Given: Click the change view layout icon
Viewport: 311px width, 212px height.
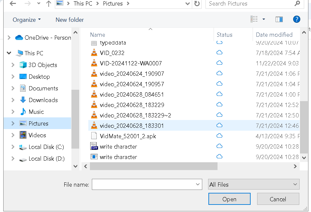Looking at the screenshot, I should [x=254, y=20].
